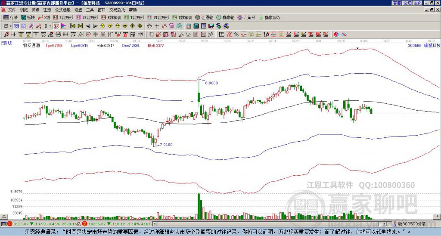Open the 浏览 menu
The height and width of the screenshot is (236, 441).
24,10
